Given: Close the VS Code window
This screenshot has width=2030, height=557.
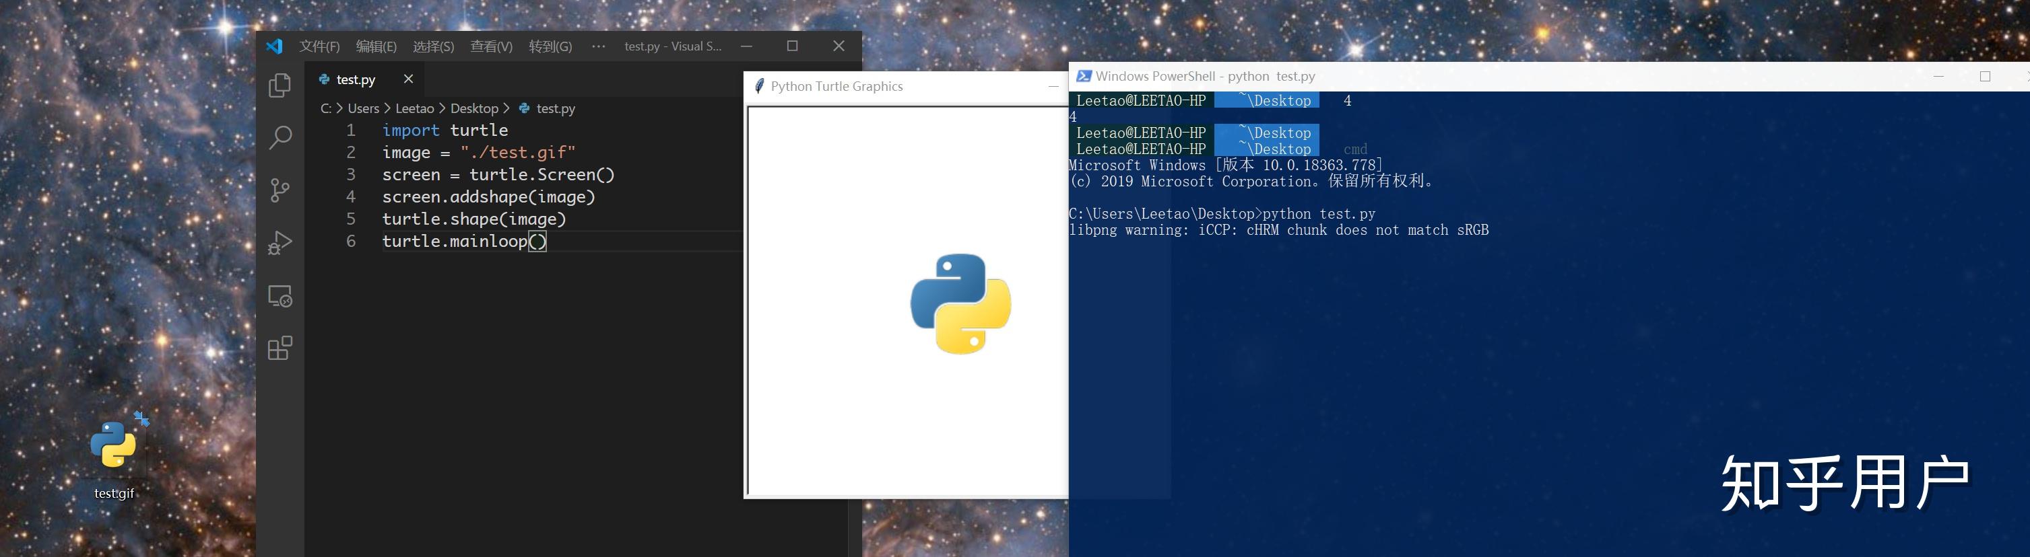Looking at the screenshot, I should click(839, 46).
